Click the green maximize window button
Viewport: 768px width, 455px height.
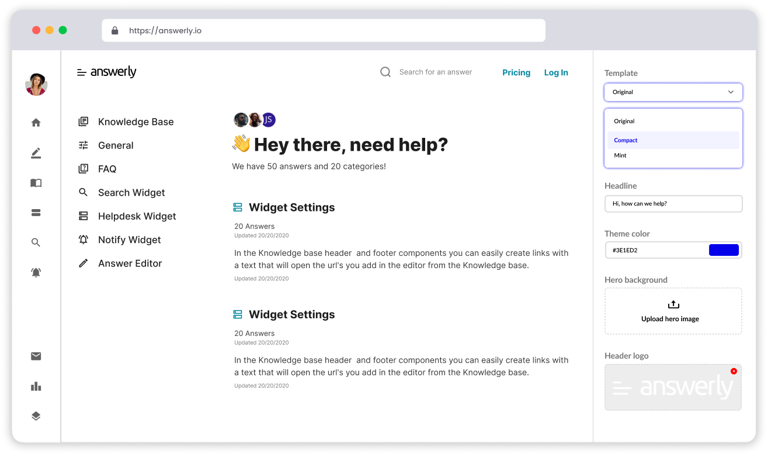63,30
